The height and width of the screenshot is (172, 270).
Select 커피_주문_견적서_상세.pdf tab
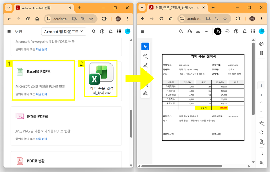(177, 8)
